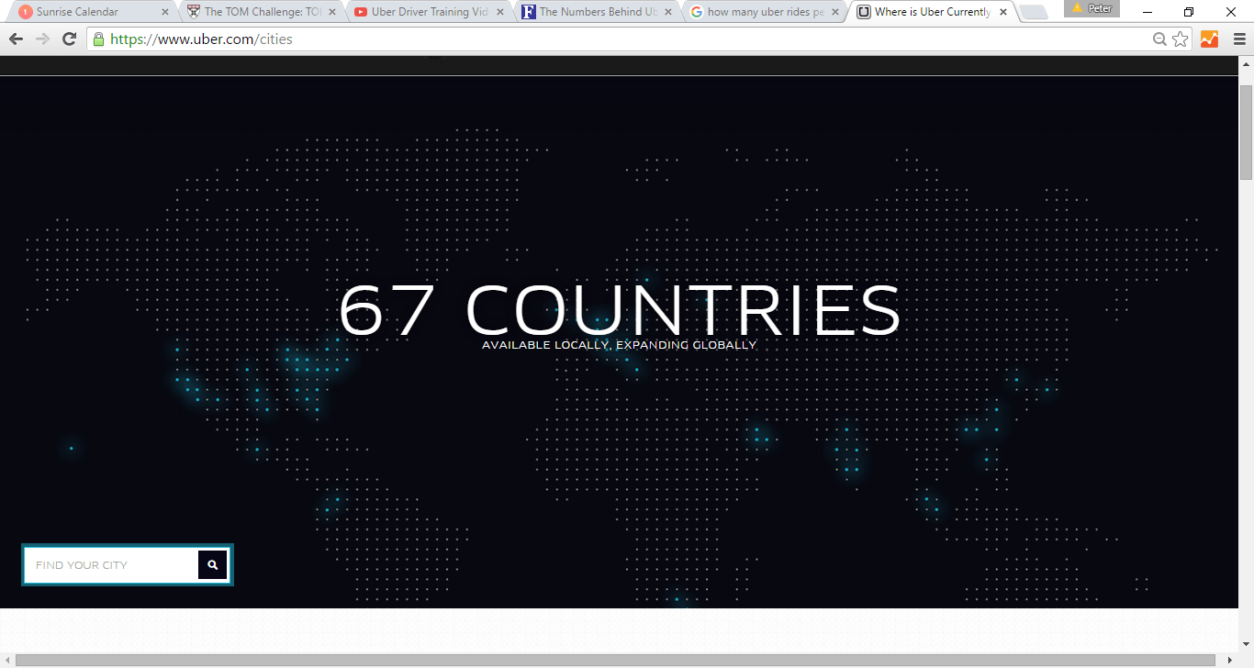Viewport: 1254px width, 668px height.
Task: Close the 'how many uber rides' tab
Action: point(834,13)
